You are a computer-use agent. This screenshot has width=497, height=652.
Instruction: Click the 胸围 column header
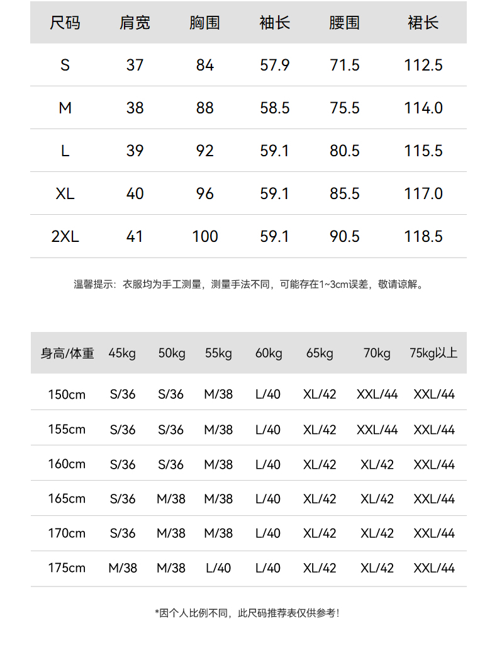204,23
